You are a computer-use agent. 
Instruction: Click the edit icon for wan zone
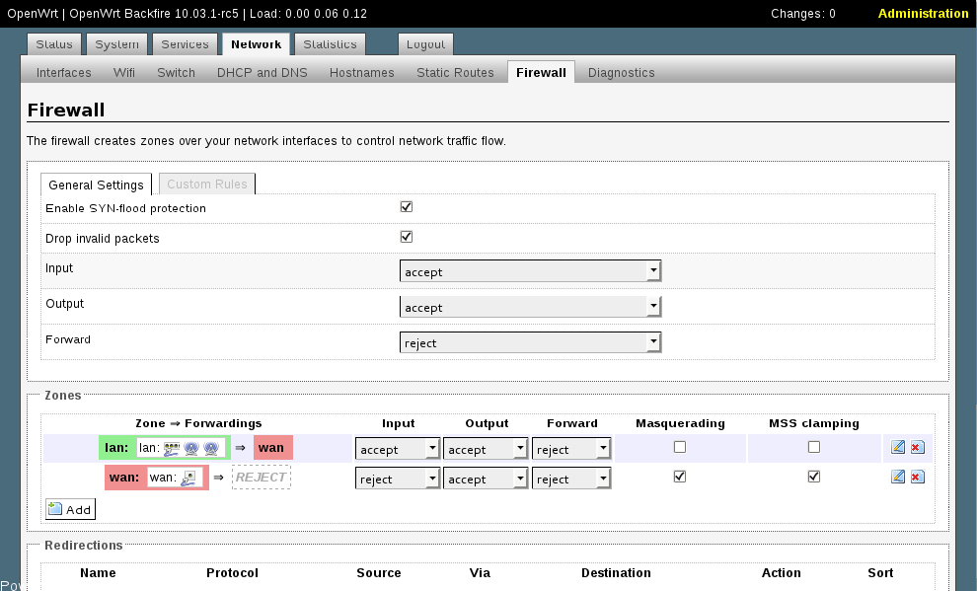pyautogui.click(x=898, y=477)
